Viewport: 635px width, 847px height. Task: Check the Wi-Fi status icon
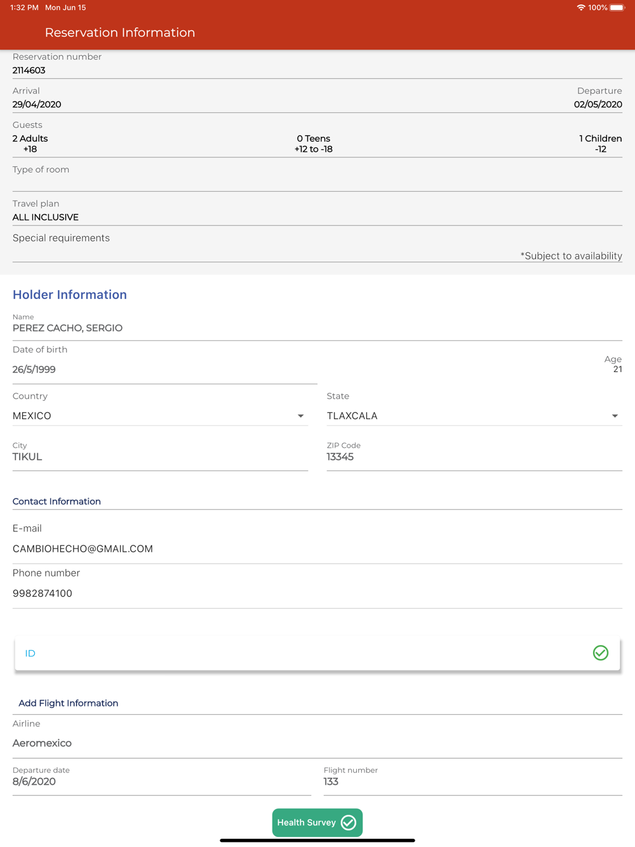click(x=580, y=8)
